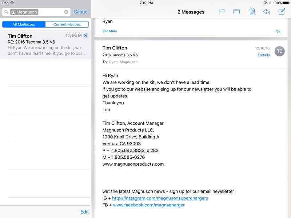The width and height of the screenshot is (291, 218).
Task: Open www.magnusonproducts.com link
Action: point(133,164)
